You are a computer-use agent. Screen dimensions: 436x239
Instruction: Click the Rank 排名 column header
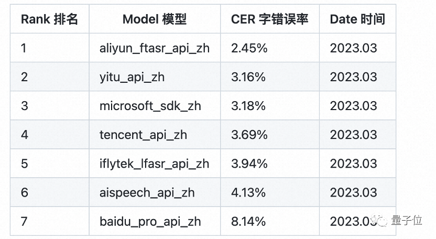(49, 19)
